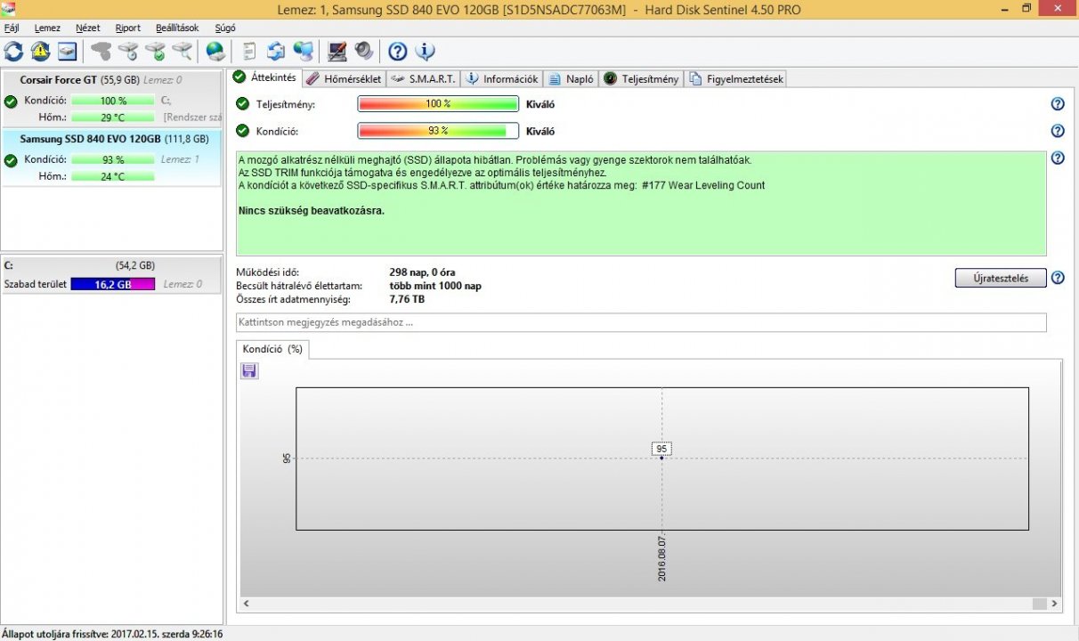This screenshot has height=641, width=1079.
Task: Click the chart scrollbar right arrow
Action: coord(1055,604)
